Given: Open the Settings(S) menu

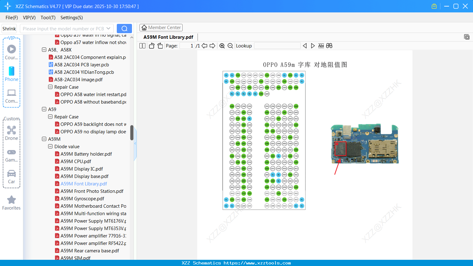Looking at the screenshot, I should tap(72, 18).
